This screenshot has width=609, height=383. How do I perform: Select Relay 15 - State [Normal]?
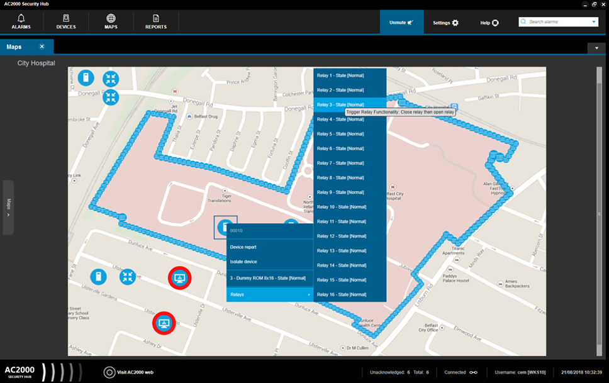350,280
